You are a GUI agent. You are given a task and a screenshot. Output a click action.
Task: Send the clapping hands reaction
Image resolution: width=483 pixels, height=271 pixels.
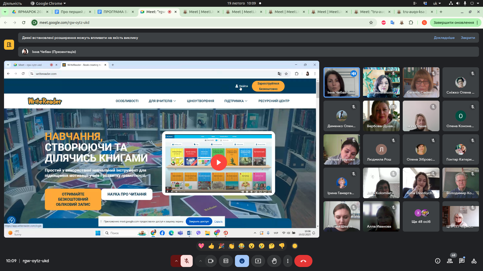coord(231,246)
